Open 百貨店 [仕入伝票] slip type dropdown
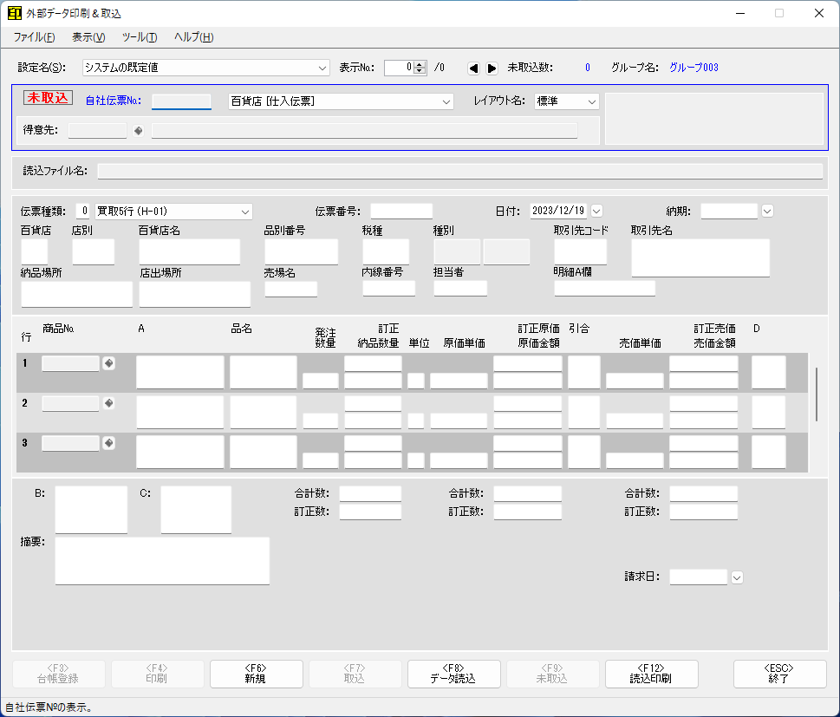840x717 pixels. click(x=446, y=101)
